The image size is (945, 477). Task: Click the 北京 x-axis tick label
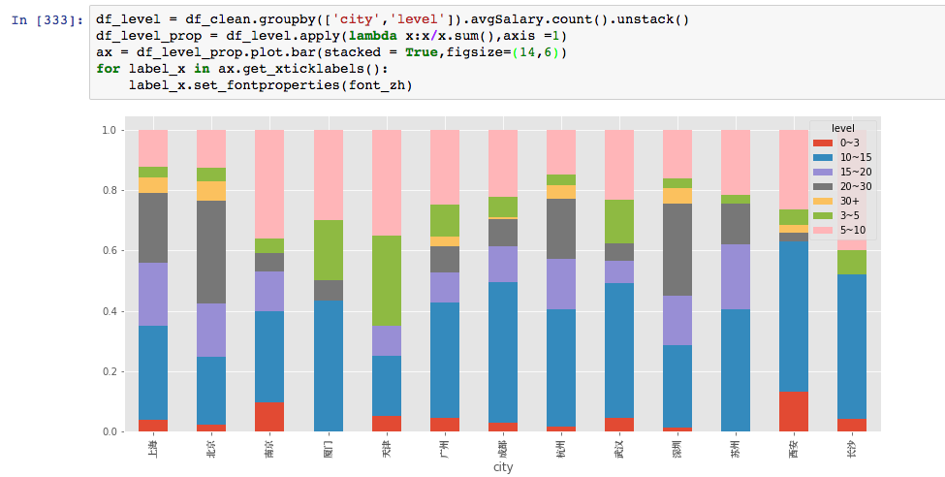pyautogui.click(x=211, y=449)
